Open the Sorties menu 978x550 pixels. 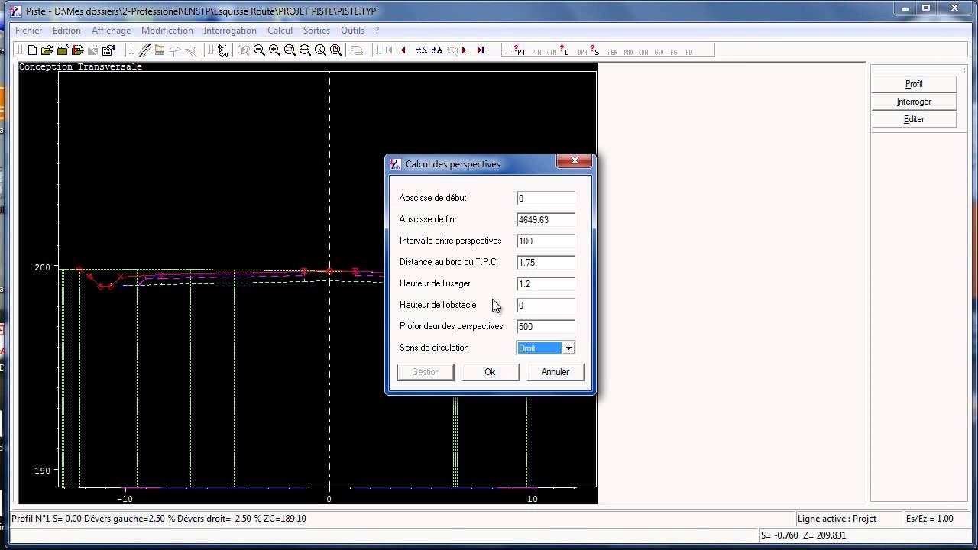(316, 31)
